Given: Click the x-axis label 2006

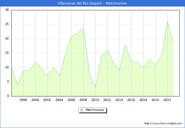Looking at the screenshot, I should 71,100.
